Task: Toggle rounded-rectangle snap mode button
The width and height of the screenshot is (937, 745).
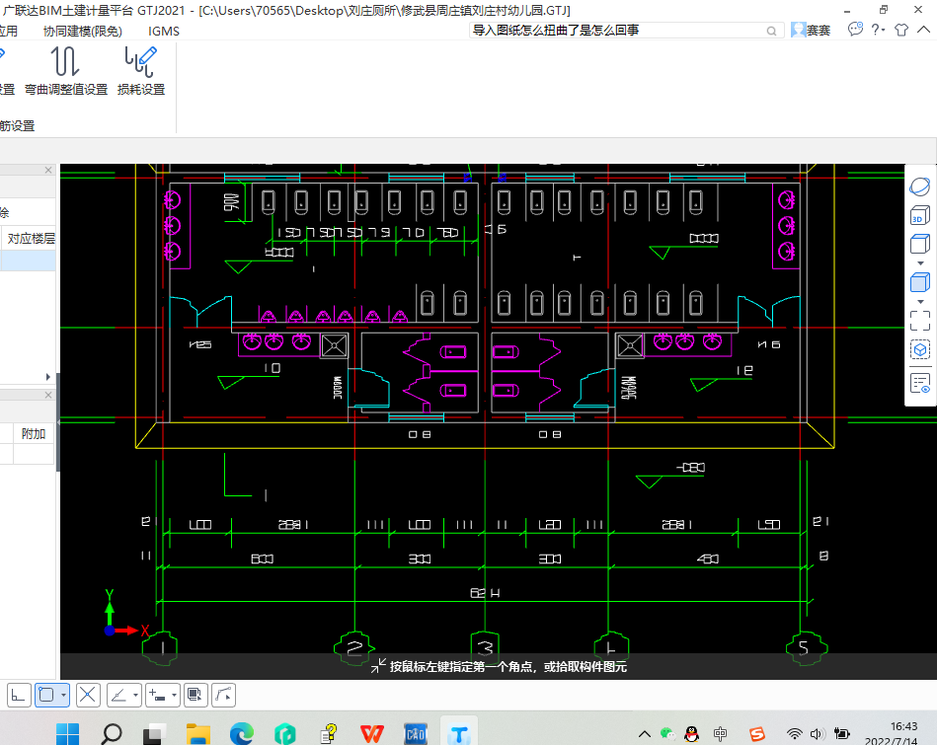Action: pyautogui.click(x=46, y=695)
